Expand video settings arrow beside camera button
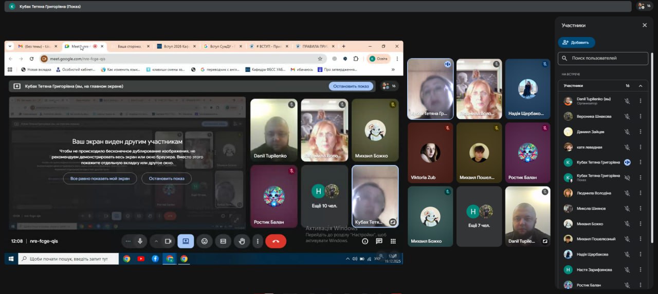 coord(156,241)
